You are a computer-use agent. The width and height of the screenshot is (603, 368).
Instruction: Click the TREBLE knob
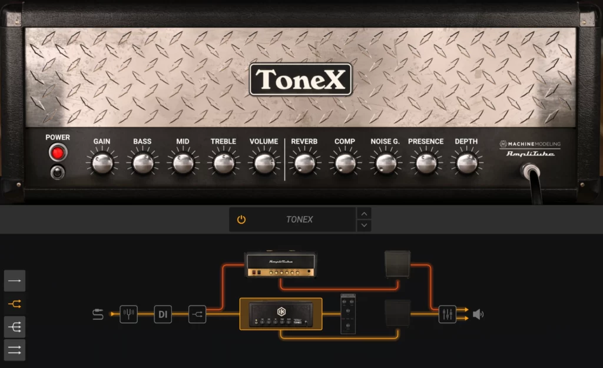point(223,163)
